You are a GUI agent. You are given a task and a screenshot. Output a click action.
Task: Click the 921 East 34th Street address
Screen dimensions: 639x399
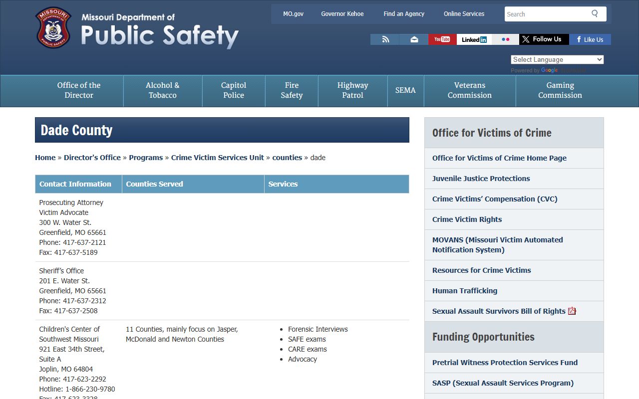click(x=72, y=349)
